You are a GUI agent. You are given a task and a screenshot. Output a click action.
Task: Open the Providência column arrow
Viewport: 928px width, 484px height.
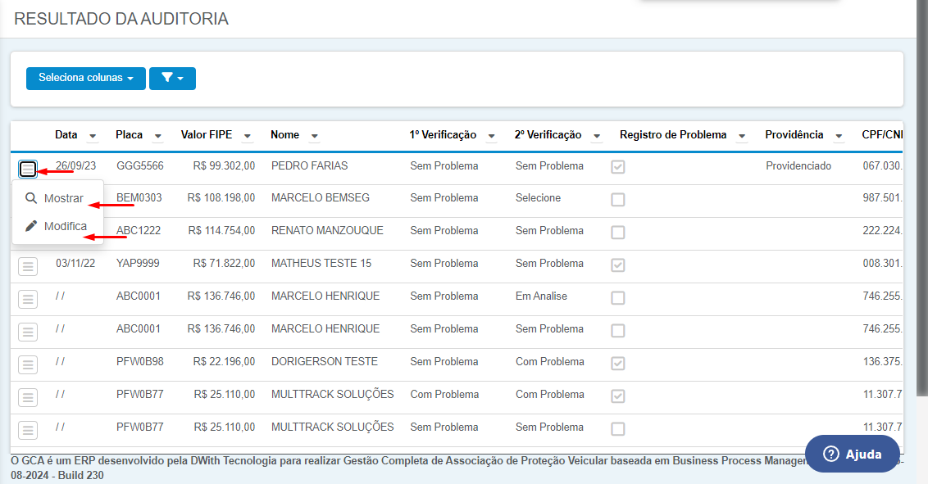(x=839, y=136)
